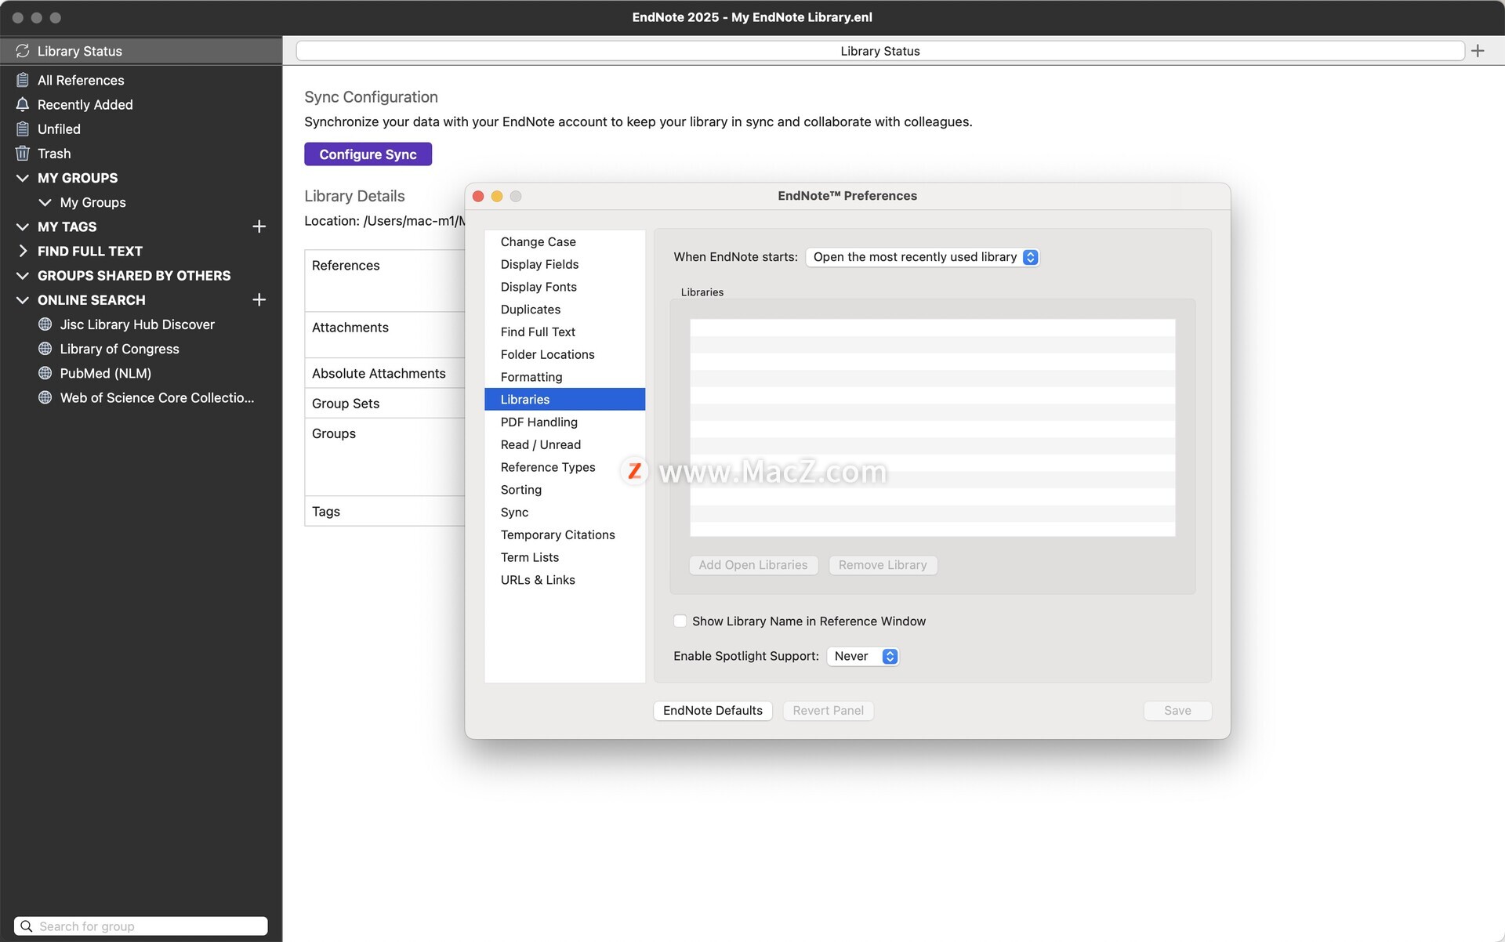The width and height of the screenshot is (1505, 942).
Task: Click the Library of Congress globe icon
Action: pos(45,349)
